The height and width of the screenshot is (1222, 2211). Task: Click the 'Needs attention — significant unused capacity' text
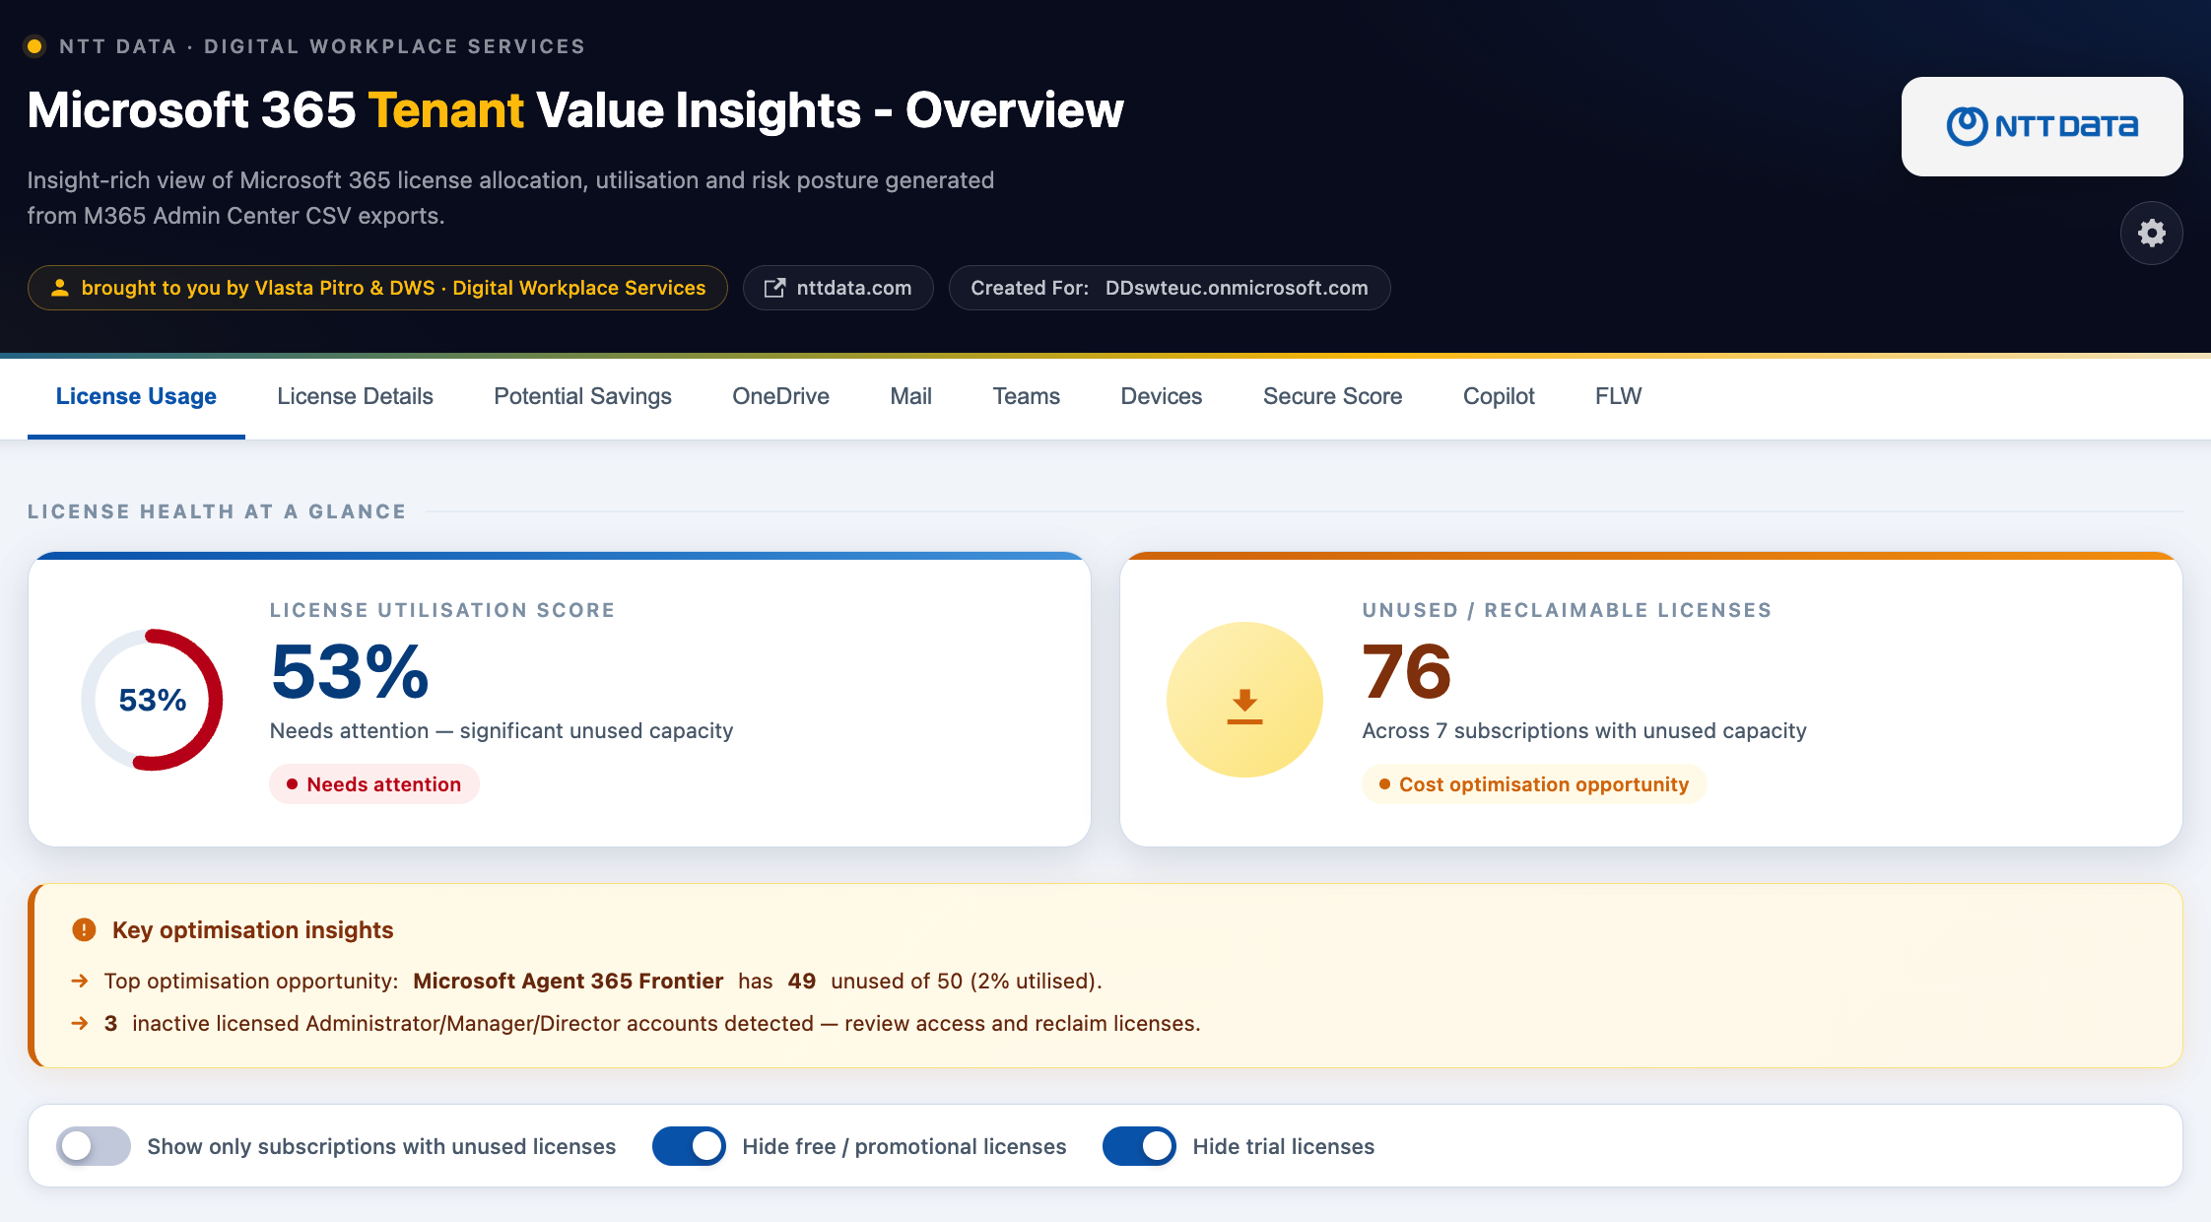point(502,731)
